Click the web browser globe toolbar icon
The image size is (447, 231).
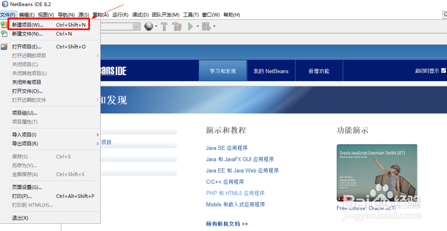(x=148, y=26)
